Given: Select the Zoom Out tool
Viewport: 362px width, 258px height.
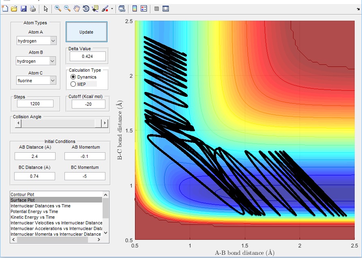Looking at the screenshot, I should (67, 9).
